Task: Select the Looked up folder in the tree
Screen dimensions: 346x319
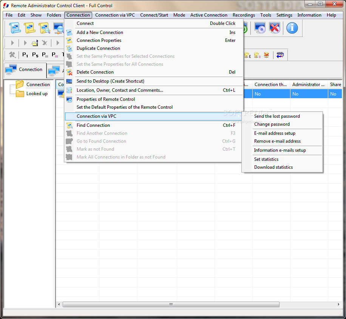Action: point(37,94)
